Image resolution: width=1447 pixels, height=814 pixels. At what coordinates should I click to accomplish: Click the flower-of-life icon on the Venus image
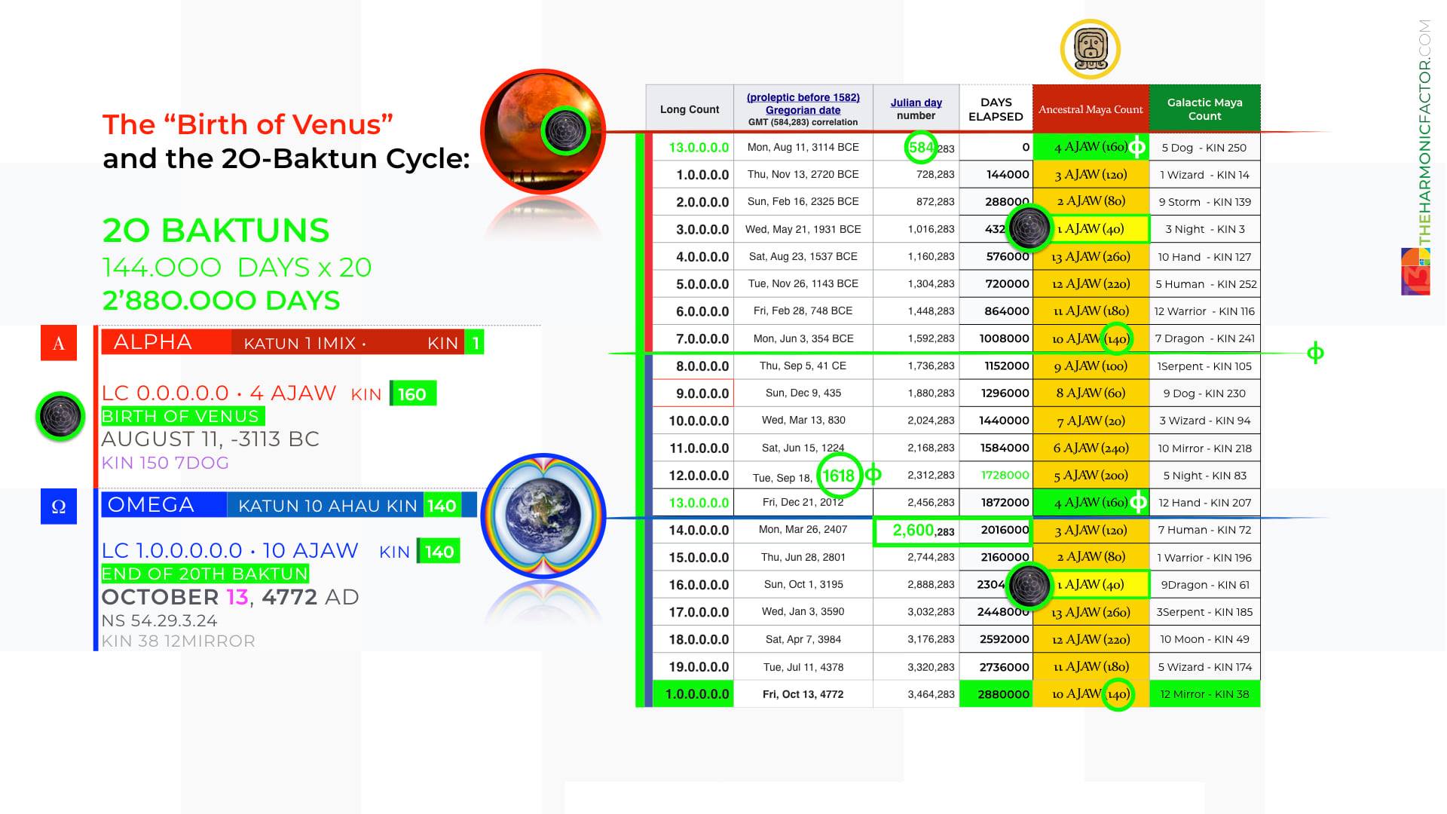(565, 130)
